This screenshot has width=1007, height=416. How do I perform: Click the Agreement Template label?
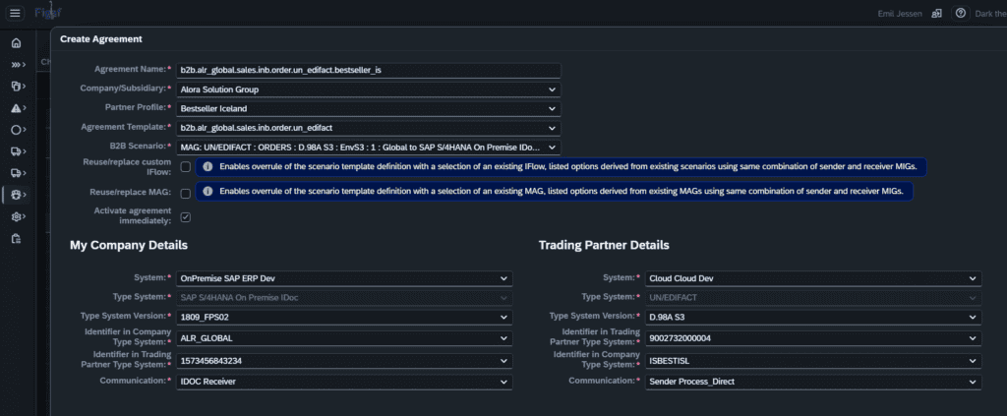click(x=129, y=127)
